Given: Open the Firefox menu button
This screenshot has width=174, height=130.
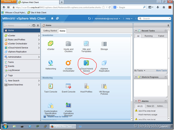Looking at the screenshot, I should [x=8, y=1].
